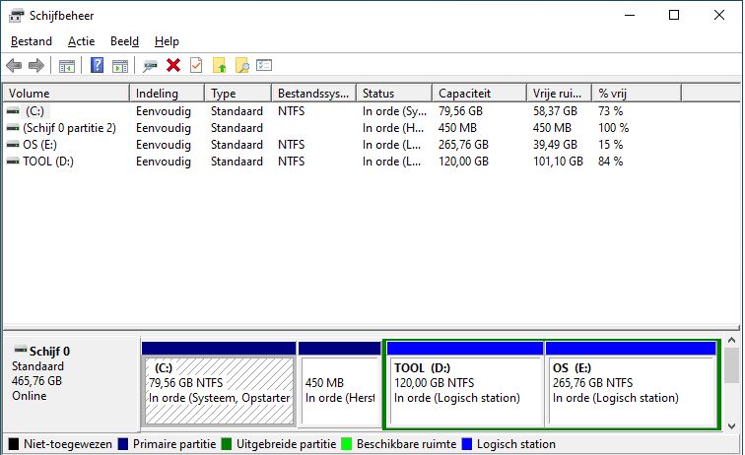Viewport: 745px width, 455px height.
Task: Click the disk connection icon left of the red X
Action: pyautogui.click(x=150, y=66)
